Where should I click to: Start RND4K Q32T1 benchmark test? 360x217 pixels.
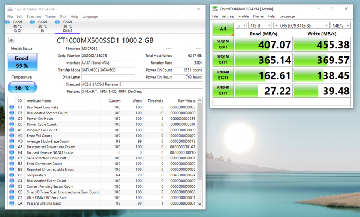pos(223,75)
